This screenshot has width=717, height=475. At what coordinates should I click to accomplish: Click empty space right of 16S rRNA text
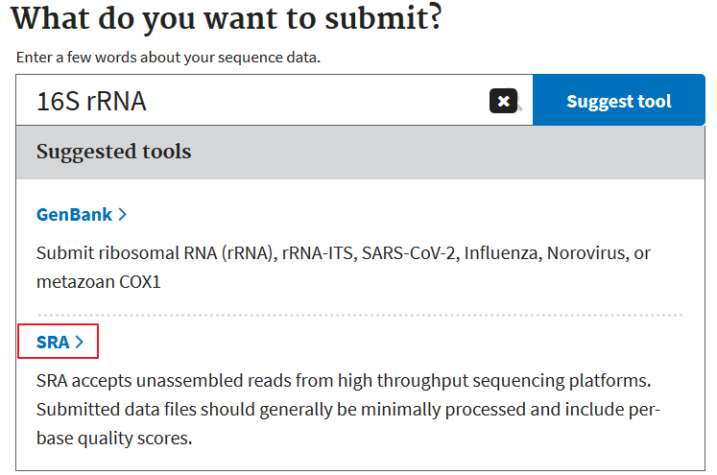[316, 101]
